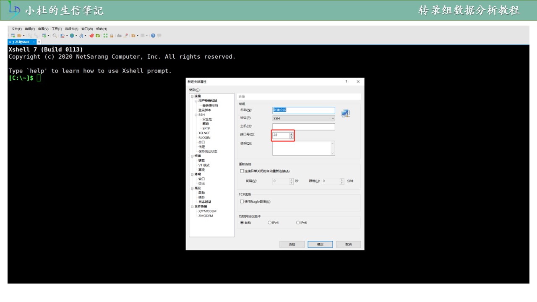Collapse the 外观 tree node

192,174
